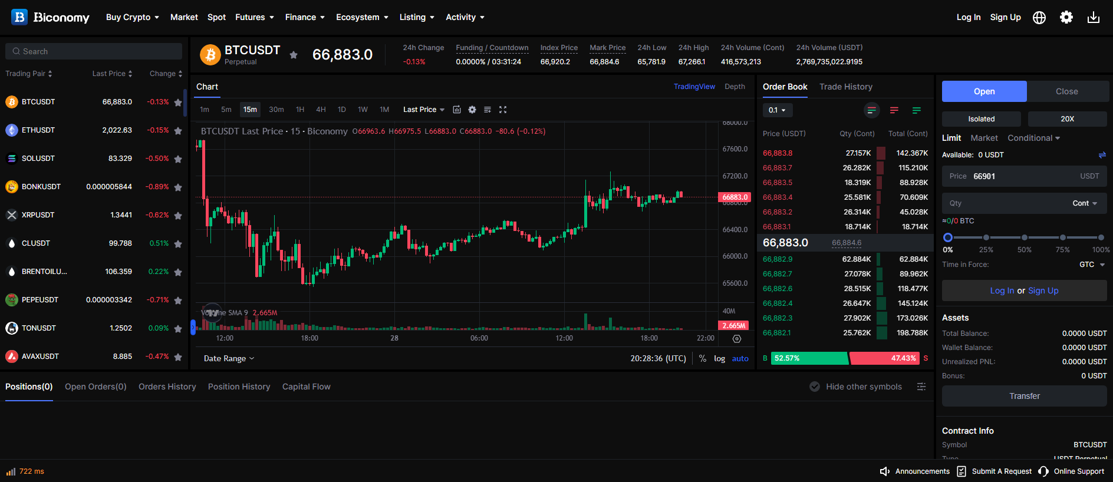Click the Close position tab button
Viewport: 1113px width, 482px height.
[x=1068, y=91]
